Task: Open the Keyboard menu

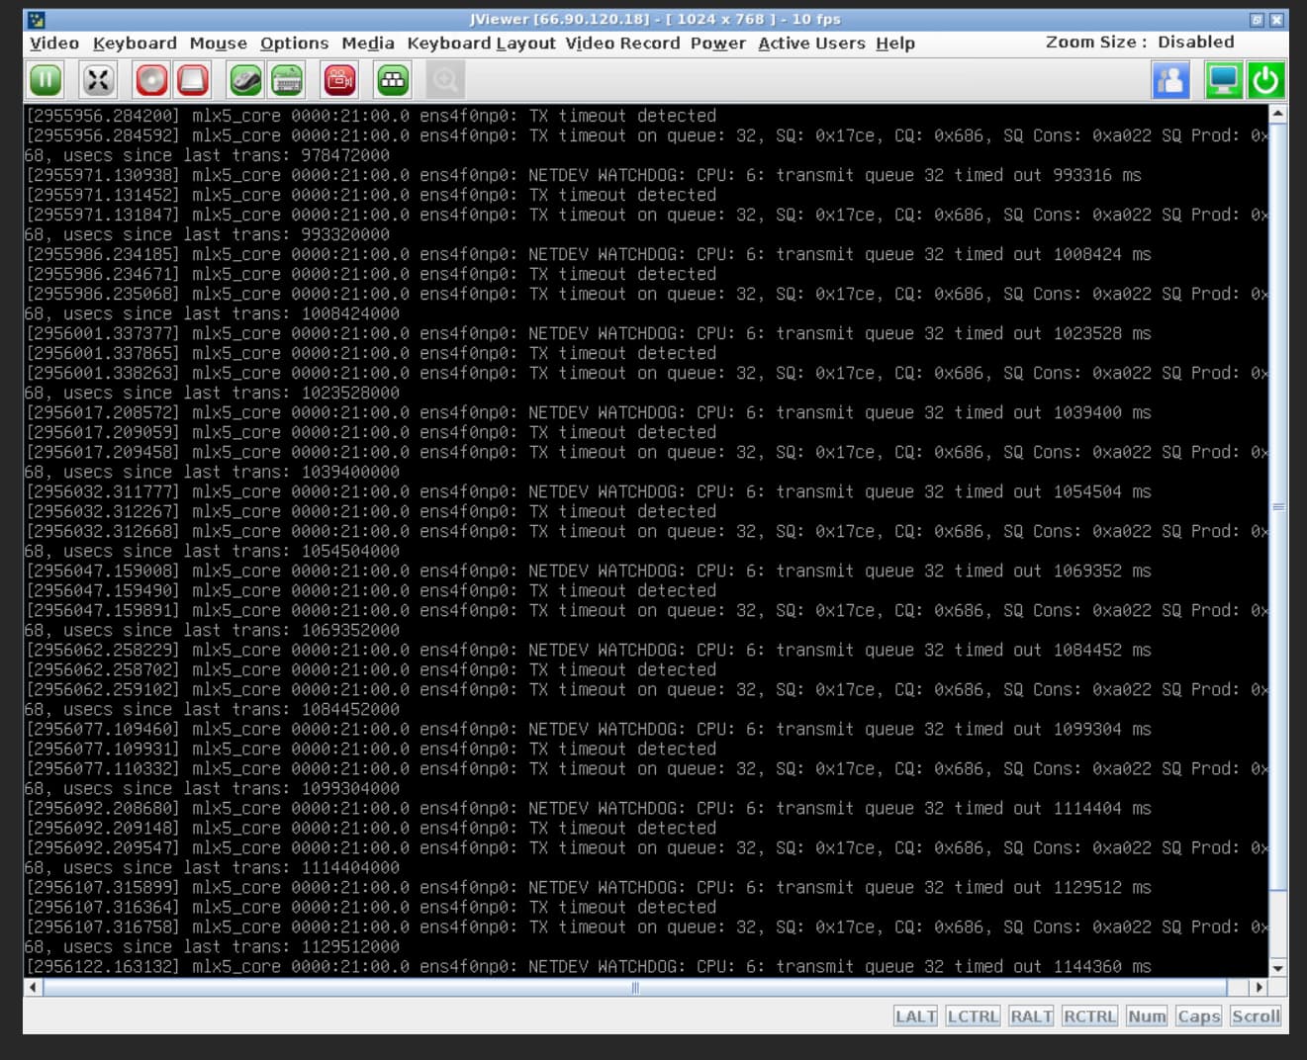Action: pos(135,44)
